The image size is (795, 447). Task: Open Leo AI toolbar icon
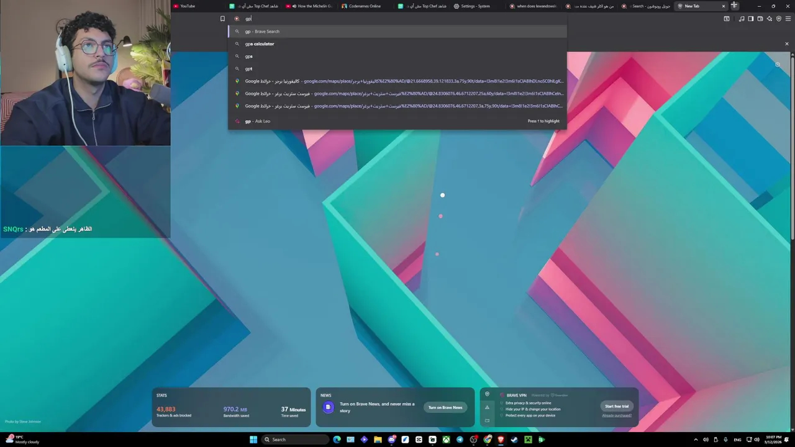click(770, 19)
